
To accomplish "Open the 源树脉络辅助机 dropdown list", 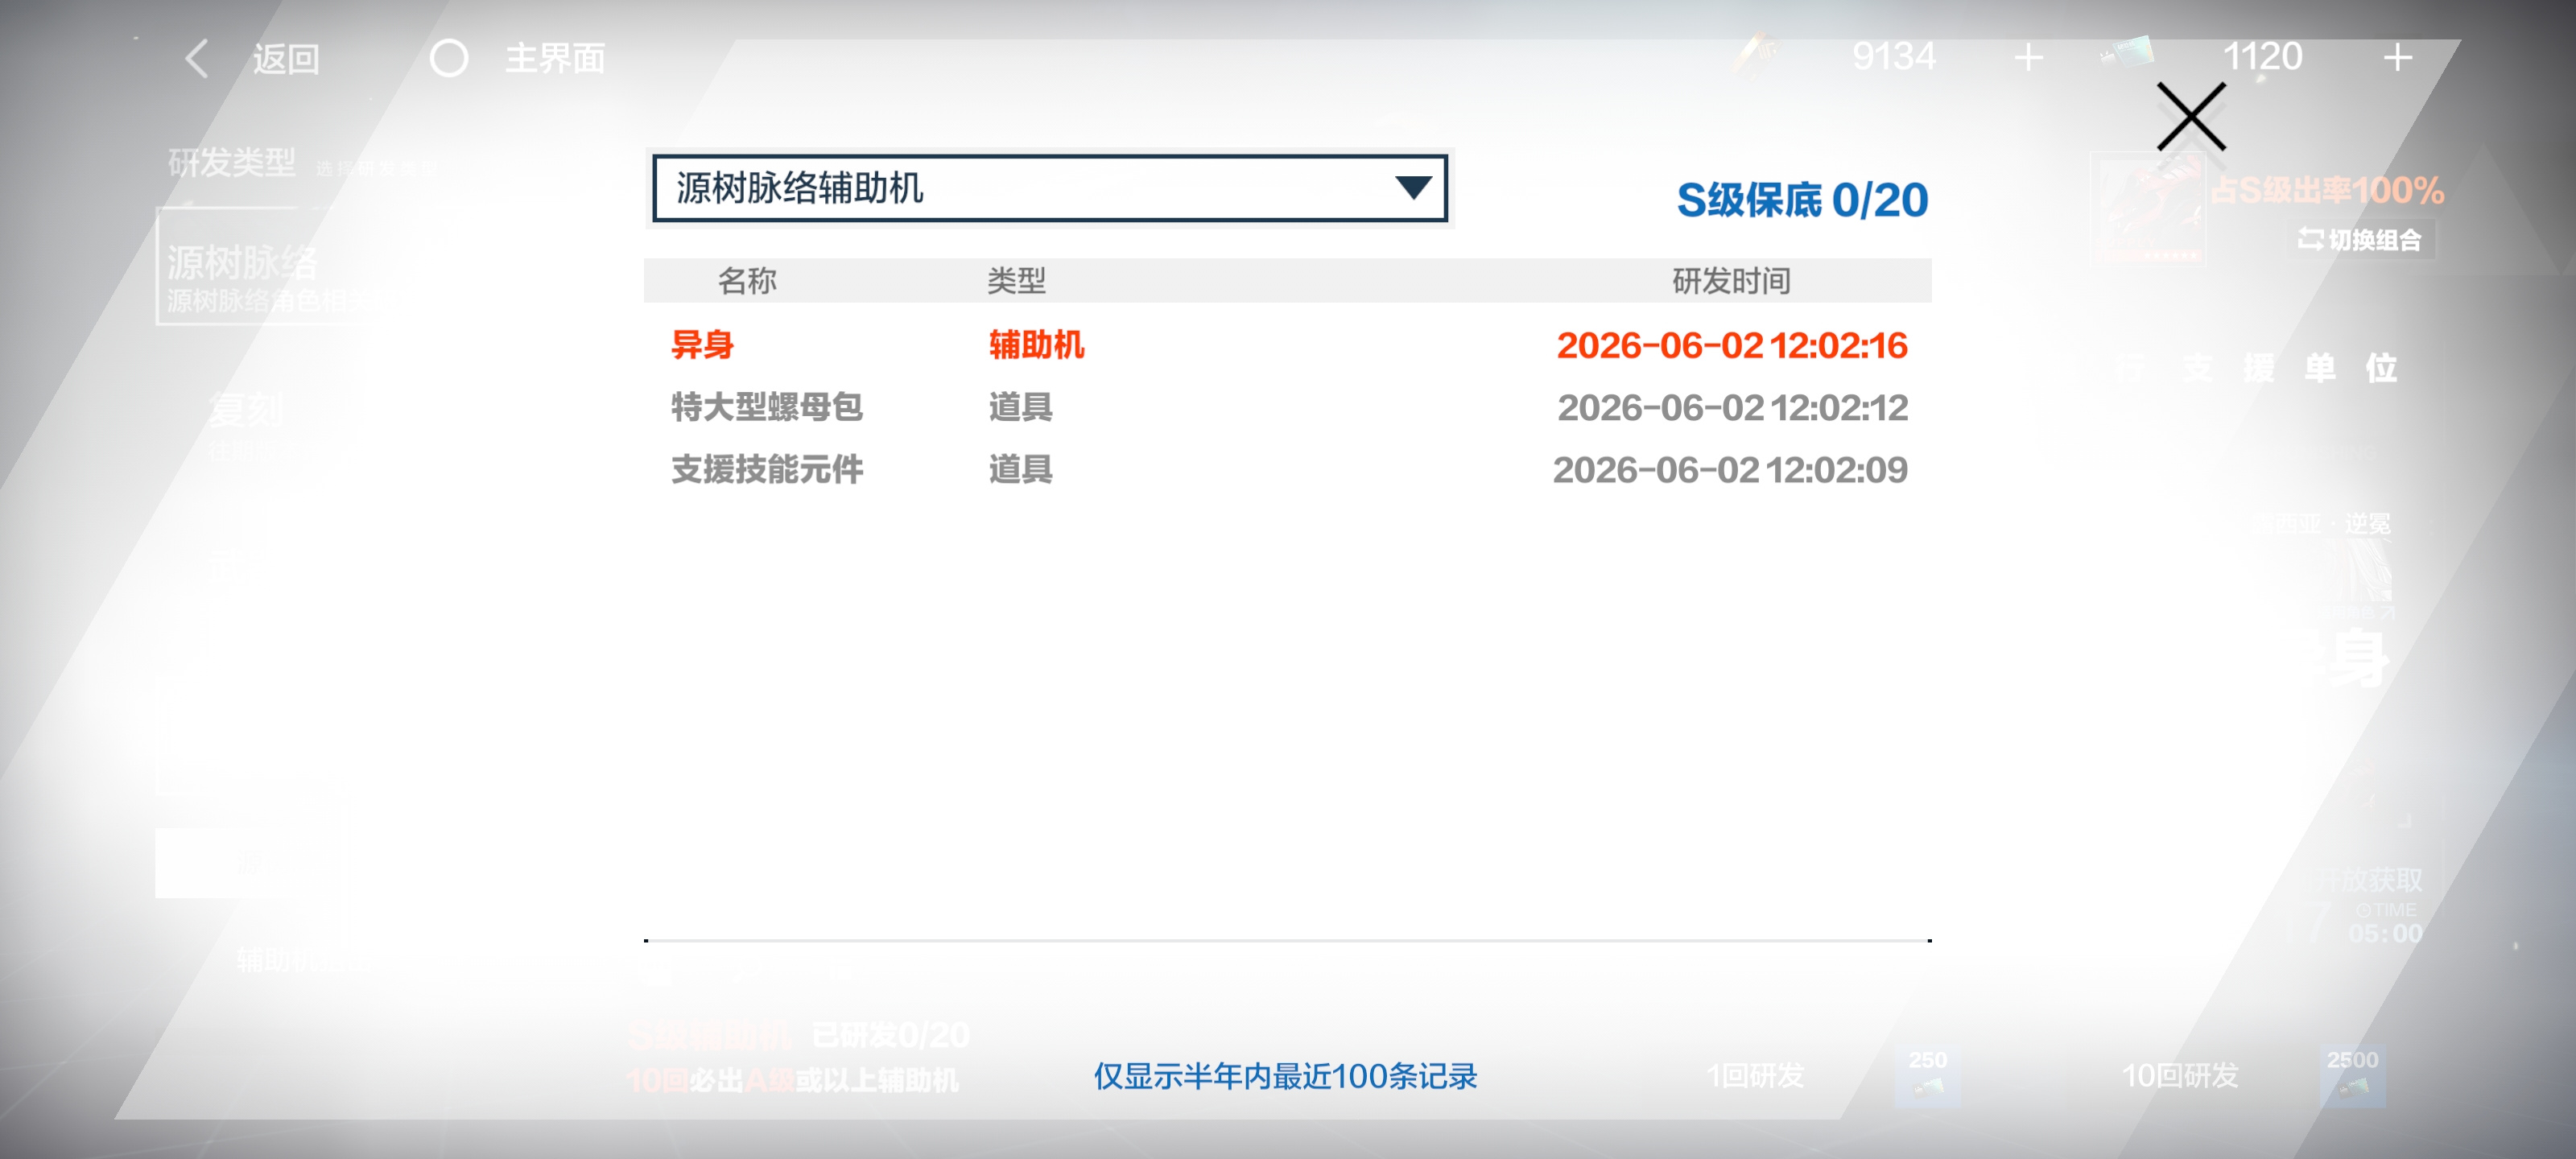I will [1049, 188].
